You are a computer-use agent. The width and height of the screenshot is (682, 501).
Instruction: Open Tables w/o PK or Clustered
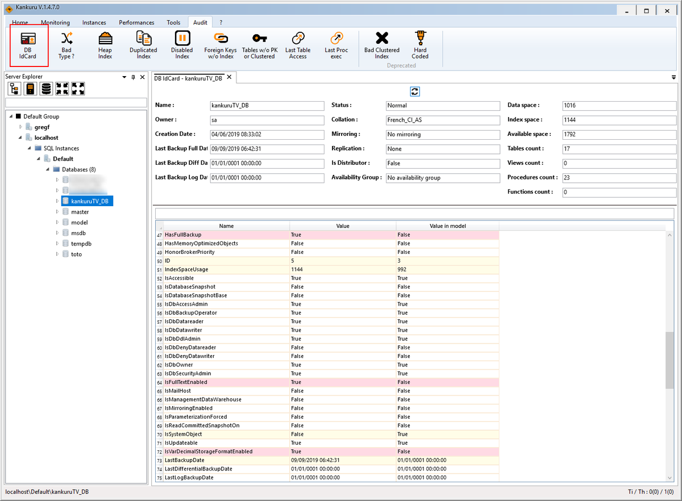260,45
